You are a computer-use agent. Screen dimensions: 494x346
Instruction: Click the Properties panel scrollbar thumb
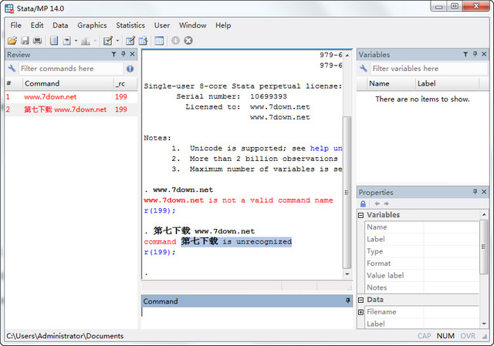click(x=484, y=247)
